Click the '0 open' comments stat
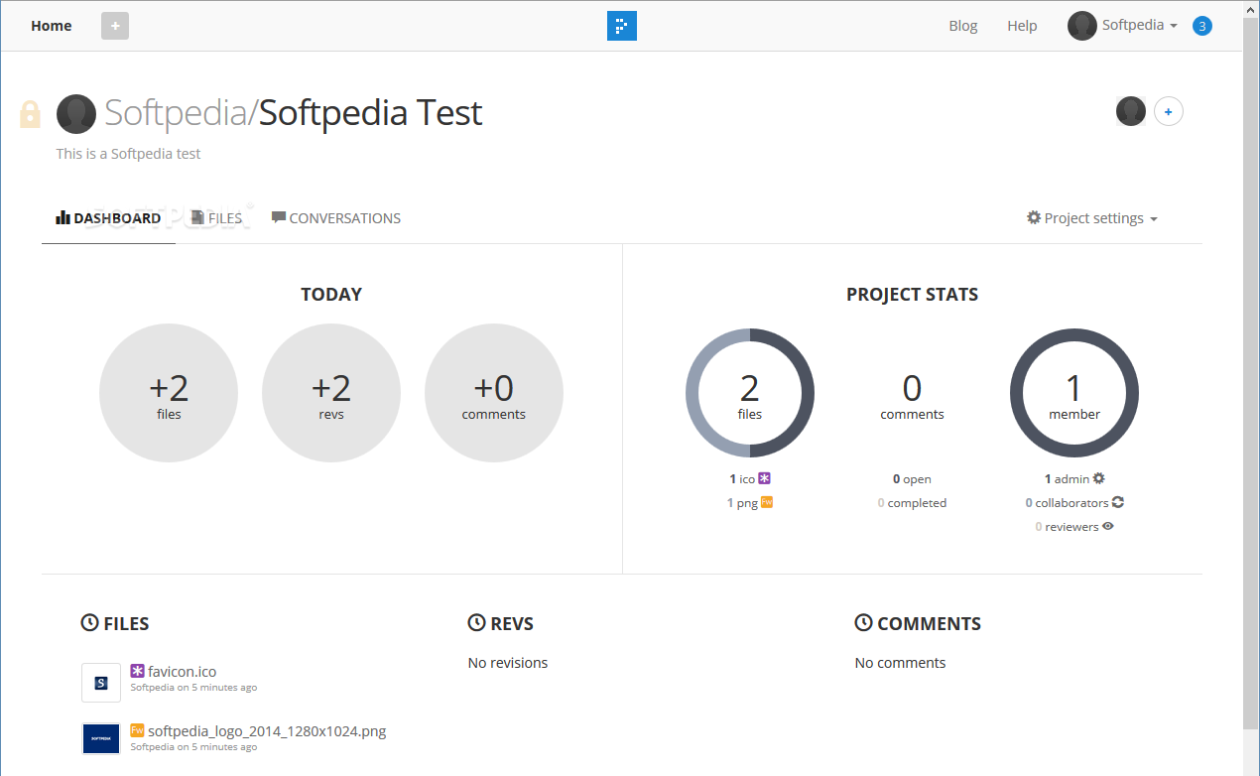This screenshot has width=1260, height=776. tap(912, 479)
